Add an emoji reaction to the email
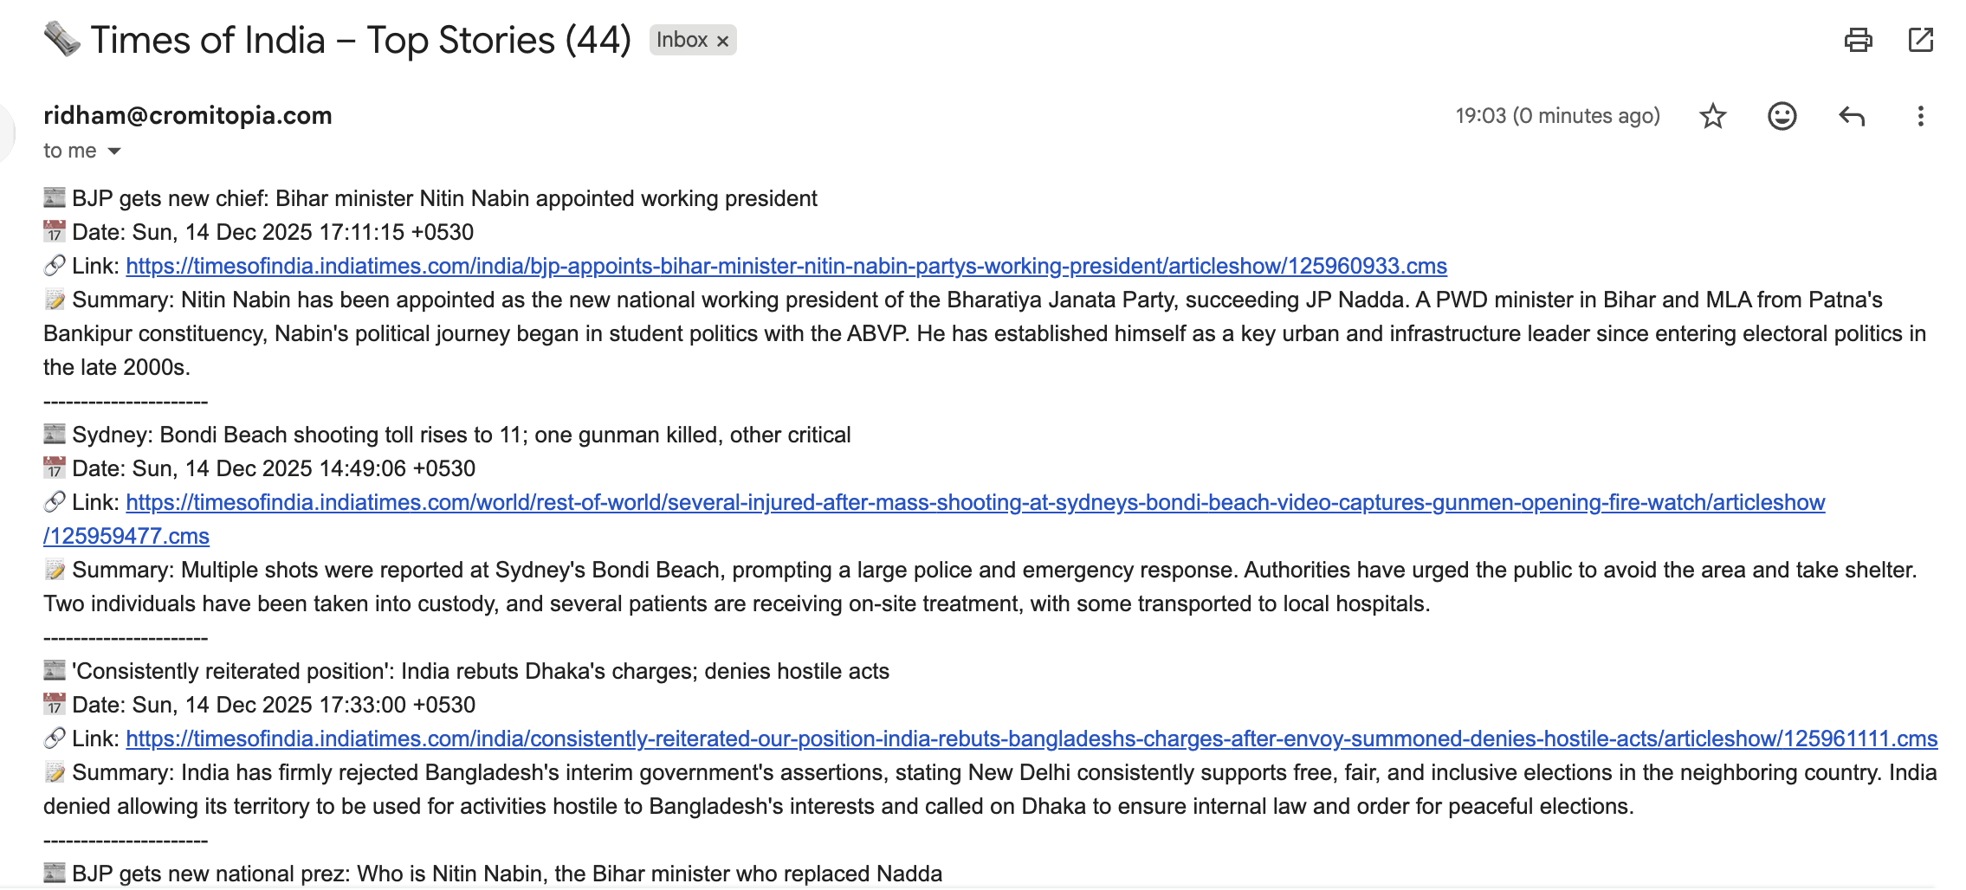The image size is (1966, 890). (x=1782, y=116)
